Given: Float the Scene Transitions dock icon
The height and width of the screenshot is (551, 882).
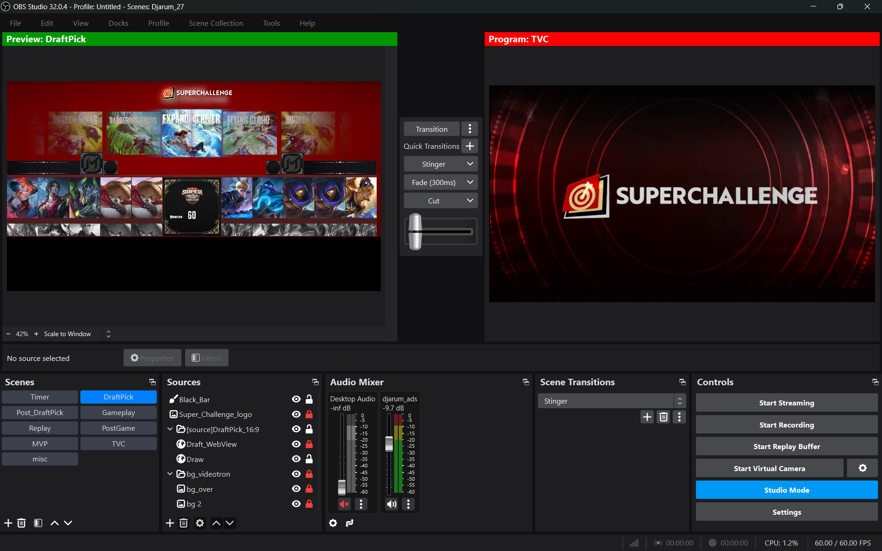Looking at the screenshot, I should click(x=683, y=382).
